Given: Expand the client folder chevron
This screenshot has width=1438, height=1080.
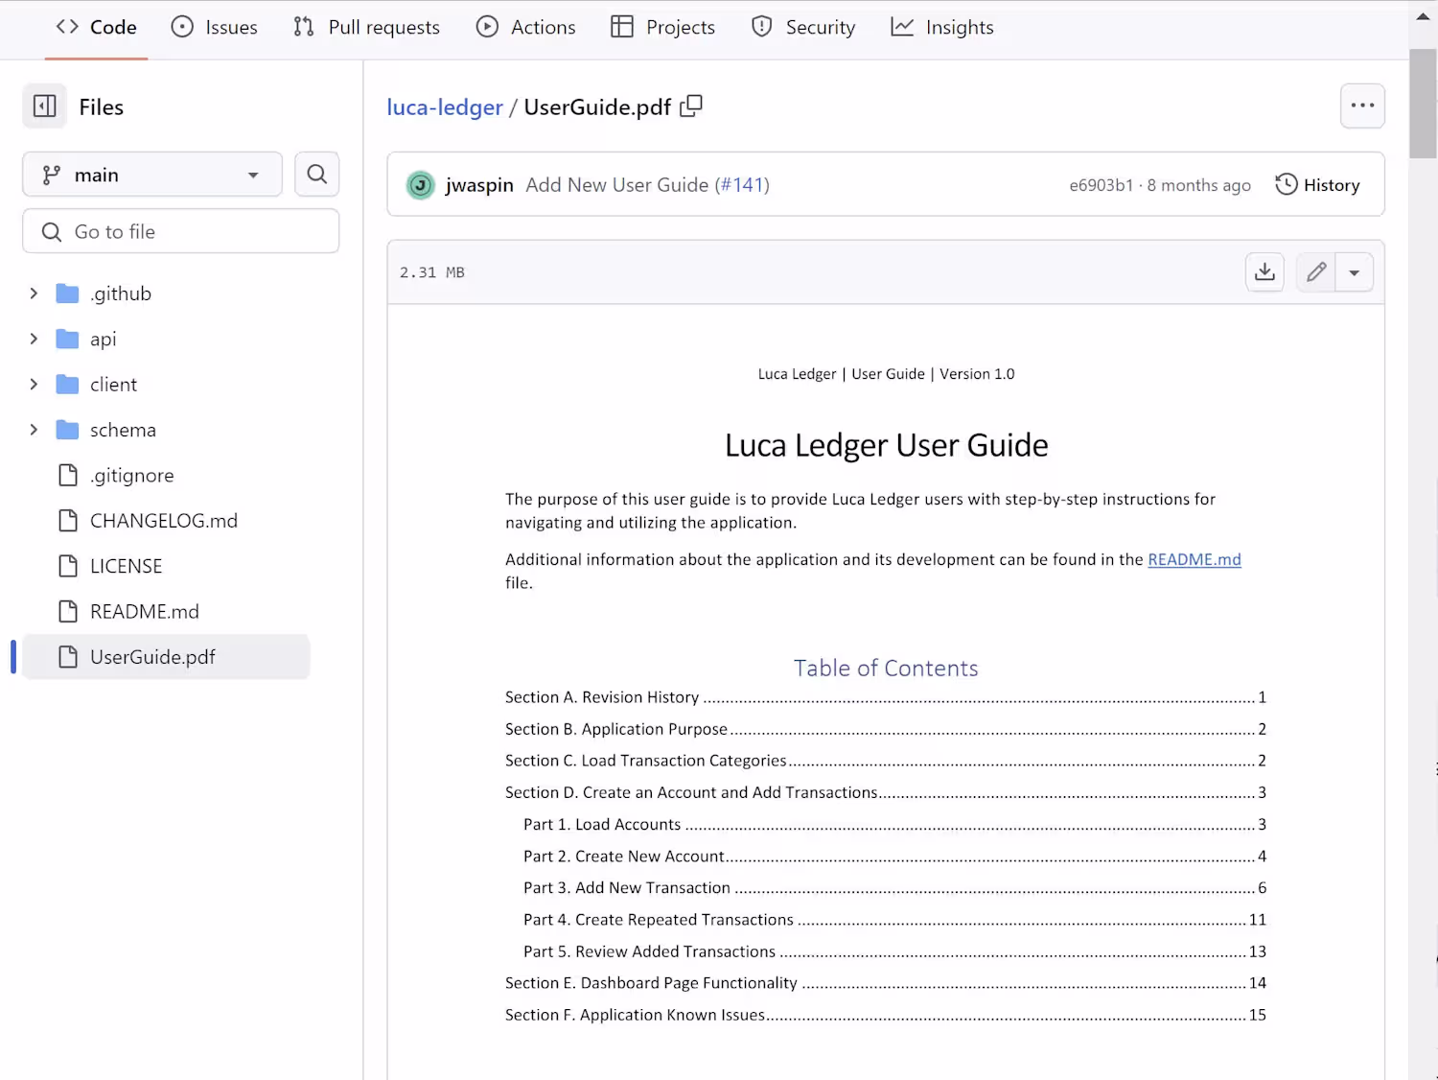Looking at the screenshot, I should pos(34,385).
